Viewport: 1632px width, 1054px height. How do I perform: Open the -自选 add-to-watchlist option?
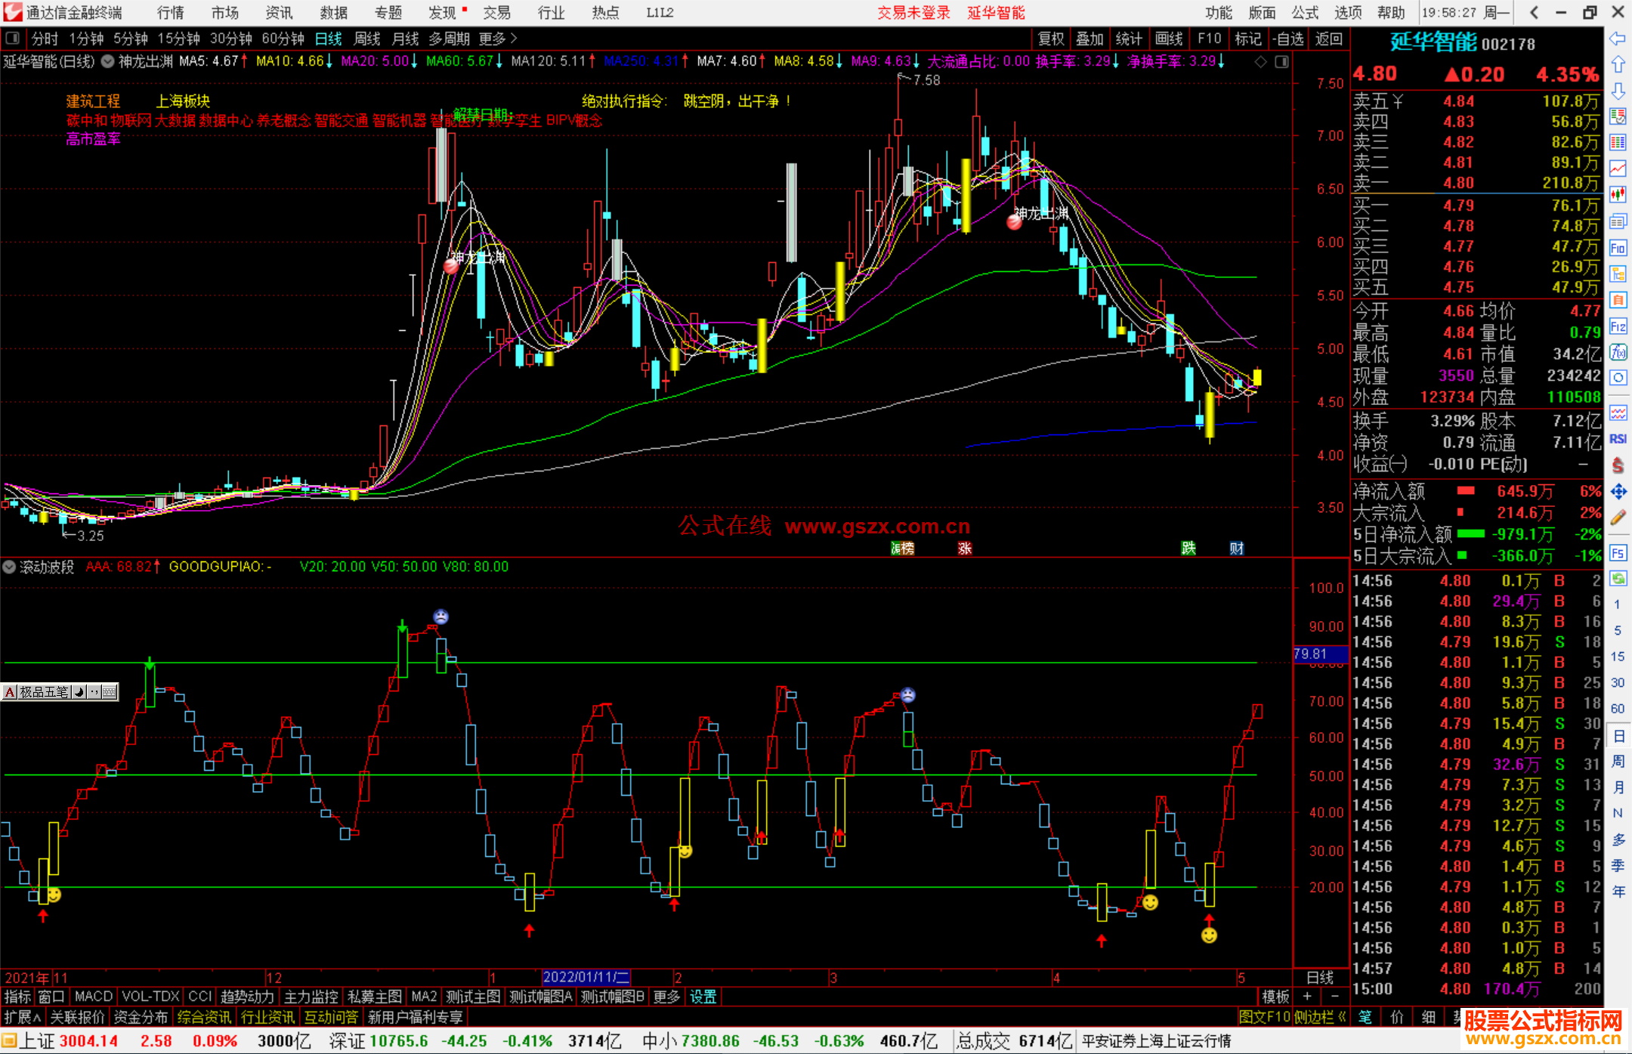1288,39
